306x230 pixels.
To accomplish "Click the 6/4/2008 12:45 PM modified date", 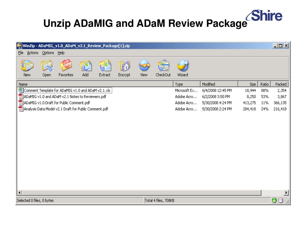I will 217,90.
